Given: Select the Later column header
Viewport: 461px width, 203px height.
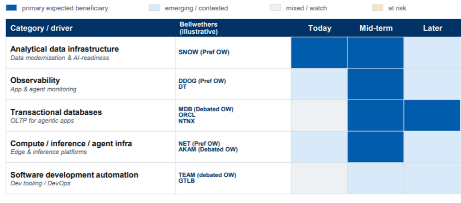Looking at the screenshot, I should click(x=433, y=28).
